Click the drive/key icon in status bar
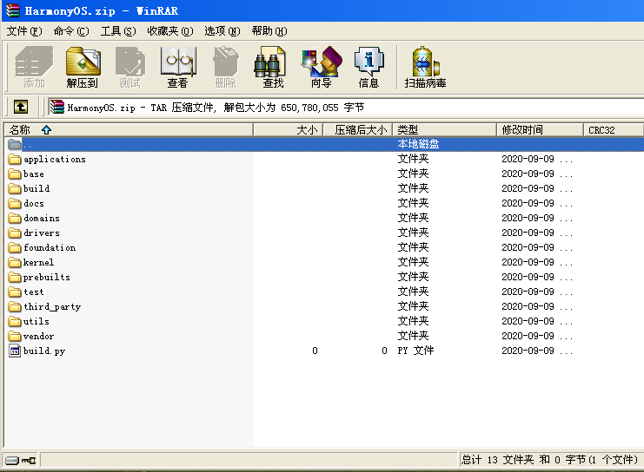 (19, 460)
